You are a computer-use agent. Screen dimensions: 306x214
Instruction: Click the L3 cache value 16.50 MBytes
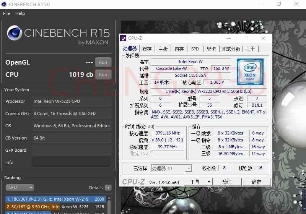click(x=231, y=154)
